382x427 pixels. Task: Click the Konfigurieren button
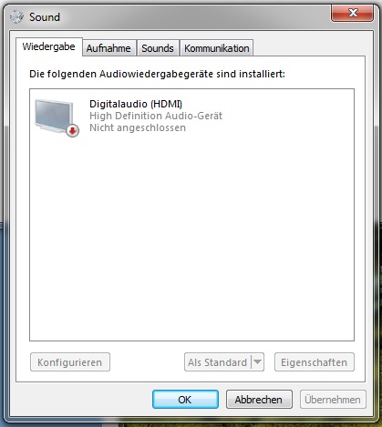tap(70, 362)
